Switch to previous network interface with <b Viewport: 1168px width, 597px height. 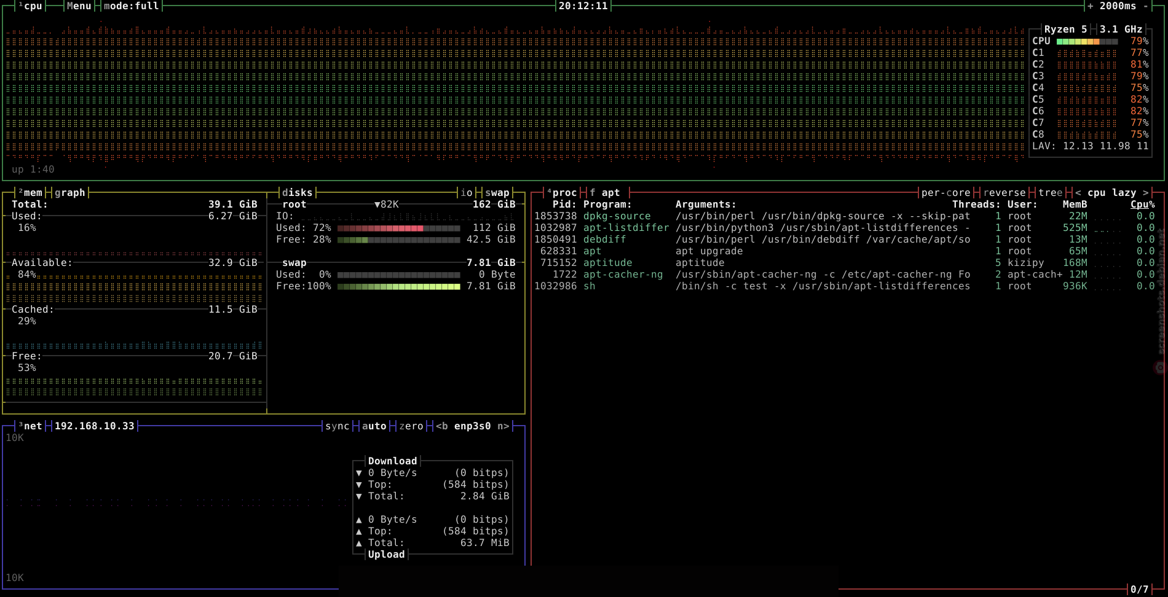[x=441, y=426]
